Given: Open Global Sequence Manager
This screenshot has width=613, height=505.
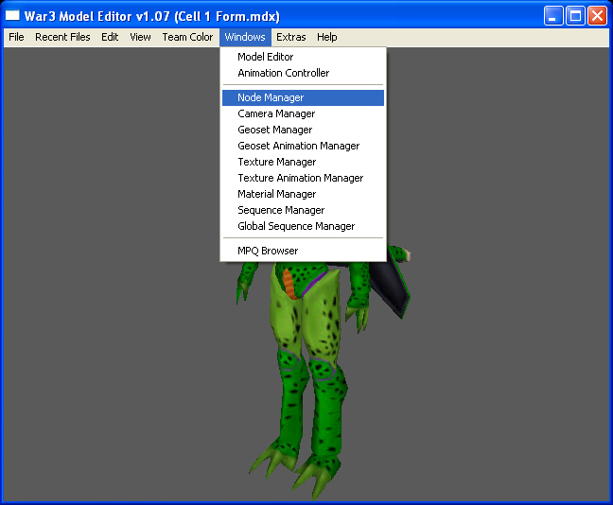Looking at the screenshot, I should click(303, 226).
